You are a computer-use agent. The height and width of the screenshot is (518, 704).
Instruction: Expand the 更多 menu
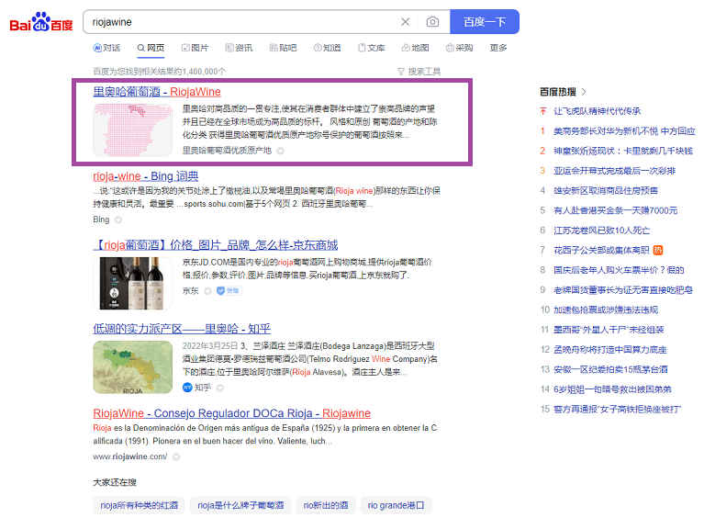click(497, 48)
